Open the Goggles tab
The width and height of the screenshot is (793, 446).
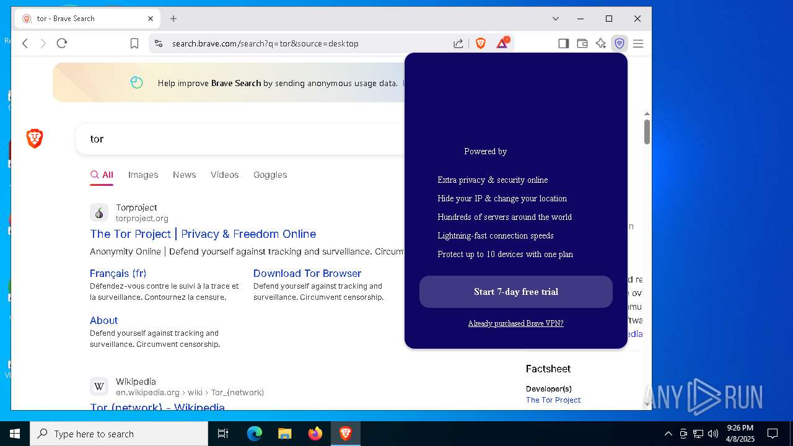[270, 175]
